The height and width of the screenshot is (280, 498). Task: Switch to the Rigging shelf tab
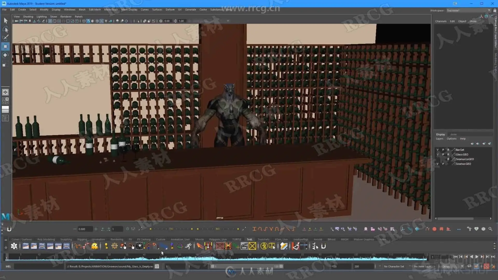pos(82,240)
